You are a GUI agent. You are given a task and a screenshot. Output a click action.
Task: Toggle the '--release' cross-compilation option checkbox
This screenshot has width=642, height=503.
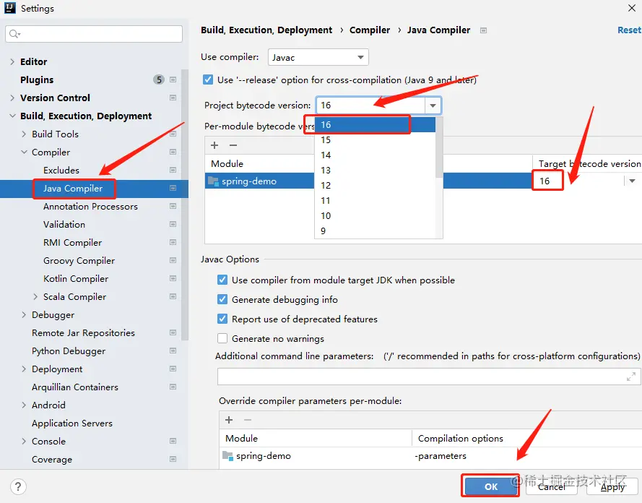click(208, 79)
